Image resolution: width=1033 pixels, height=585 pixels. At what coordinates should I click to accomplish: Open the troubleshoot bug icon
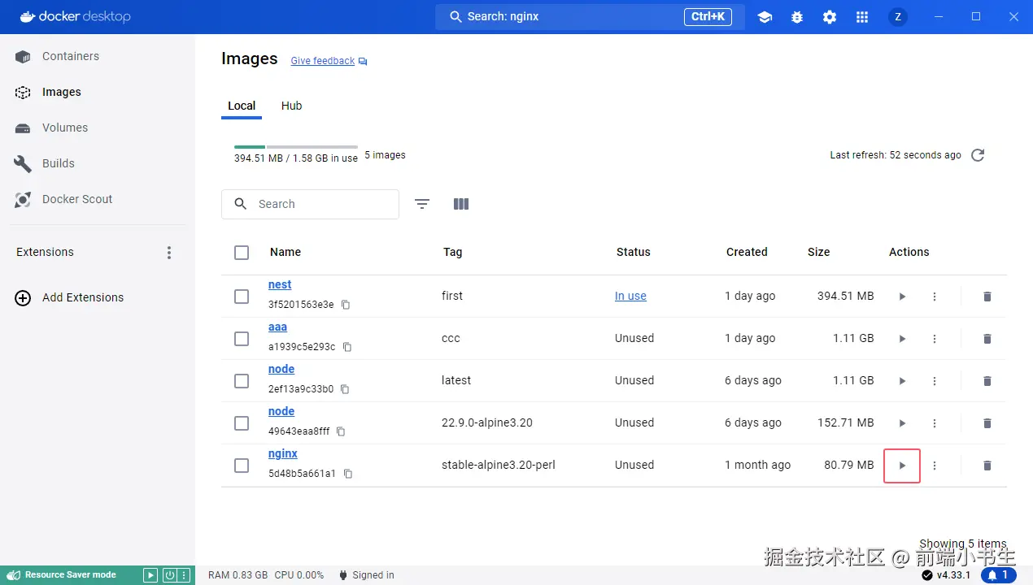point(797,17)
